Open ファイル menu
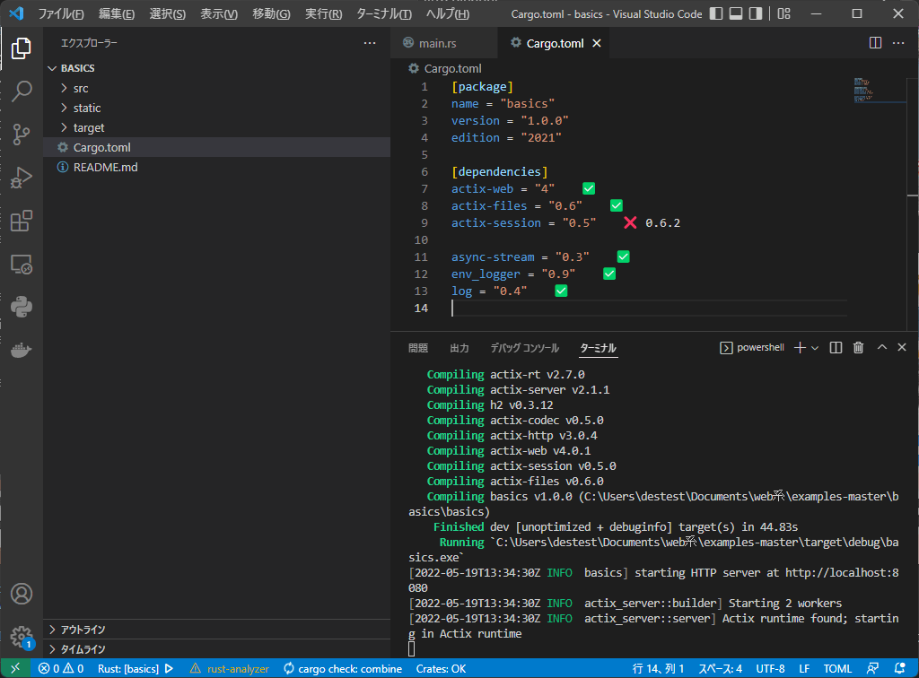The image size is (919, 678). [x=61, y=13]
